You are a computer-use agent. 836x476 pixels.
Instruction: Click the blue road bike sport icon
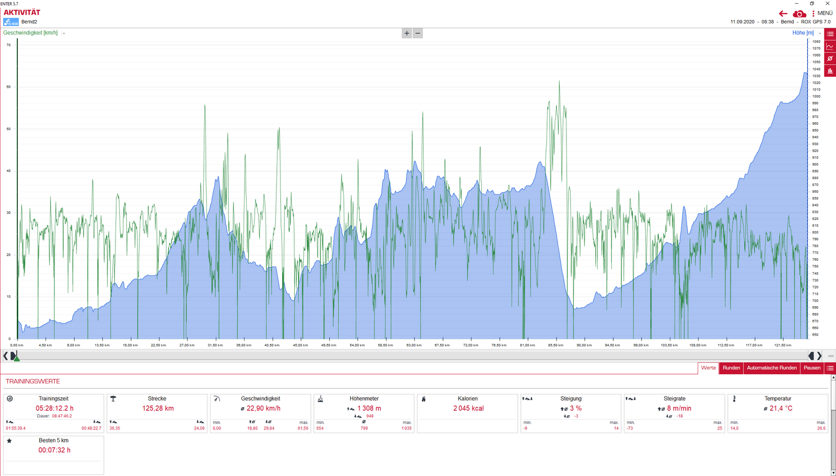click(11, 22)
